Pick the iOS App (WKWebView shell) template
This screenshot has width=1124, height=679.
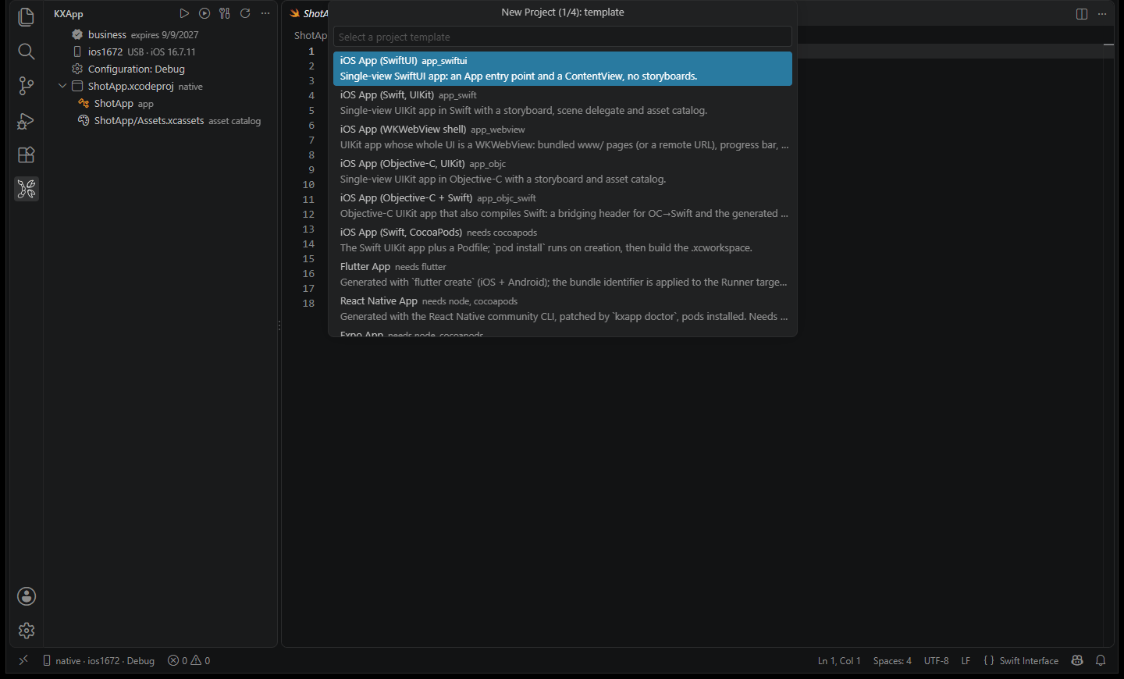(x=562, y=137)
